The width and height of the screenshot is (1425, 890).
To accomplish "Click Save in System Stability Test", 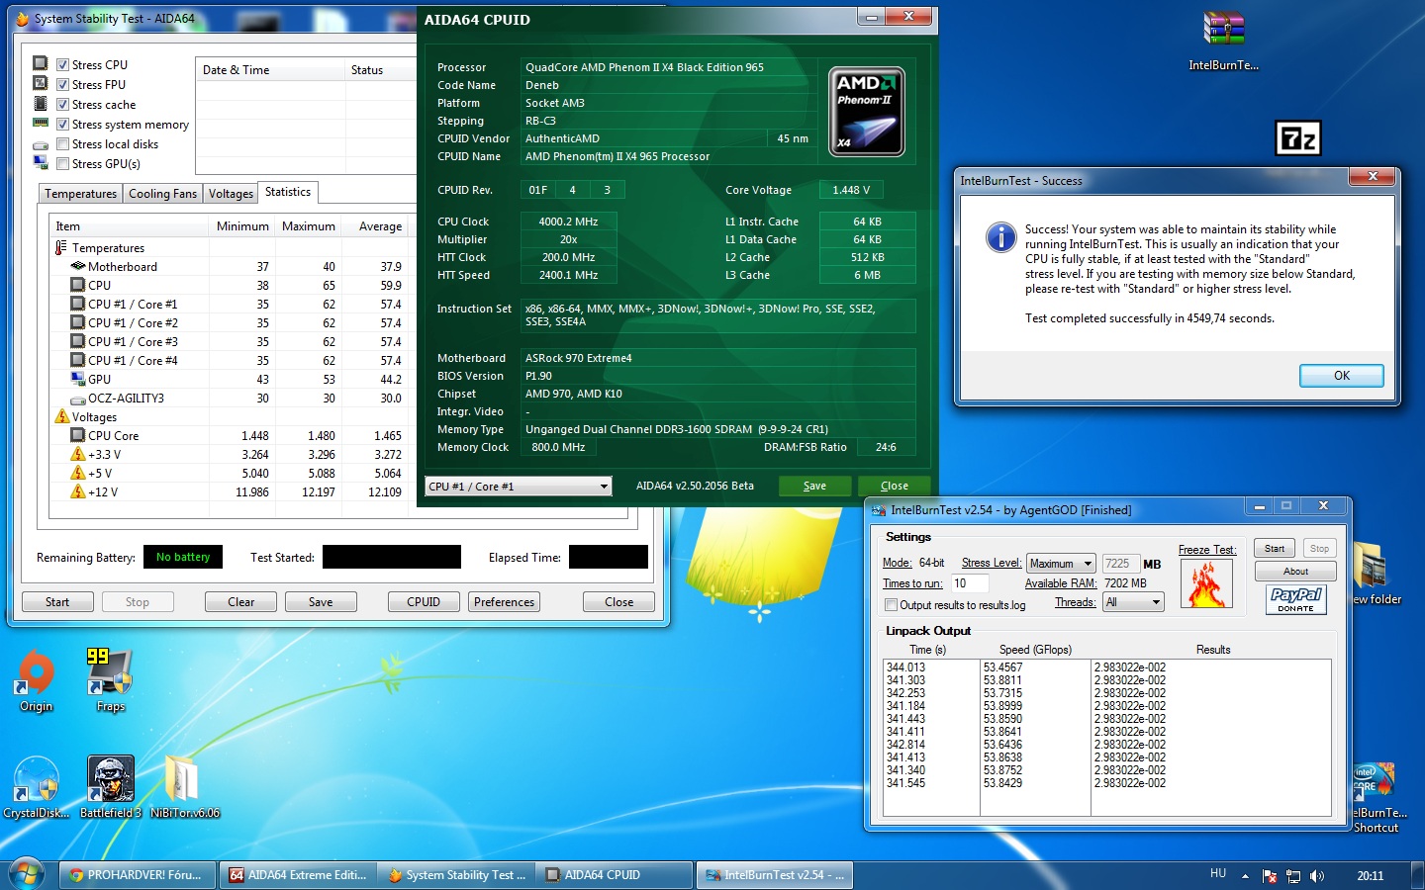I will (321, 601).
